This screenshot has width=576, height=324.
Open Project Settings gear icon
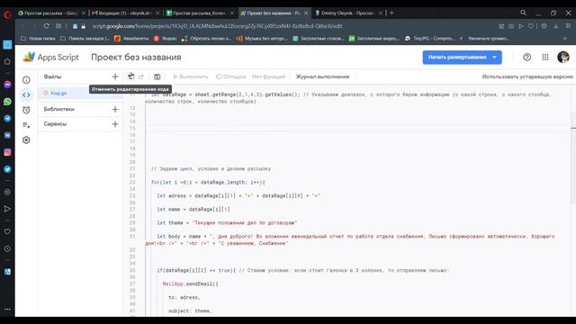click(26, 140)
